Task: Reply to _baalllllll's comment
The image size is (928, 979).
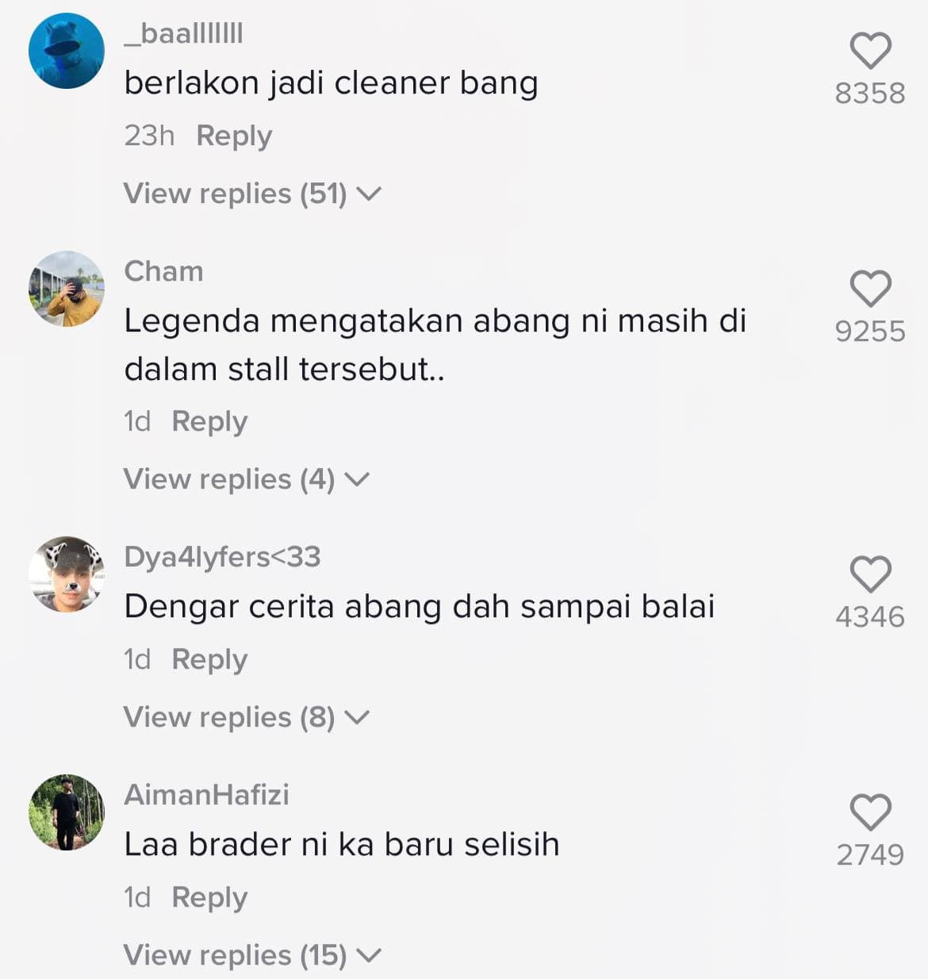Action: [234, 136]
